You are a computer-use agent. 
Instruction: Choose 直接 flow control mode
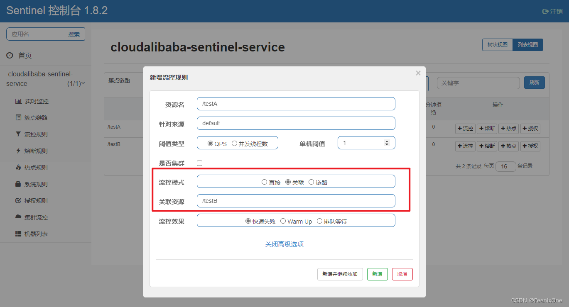pos(264,182)
